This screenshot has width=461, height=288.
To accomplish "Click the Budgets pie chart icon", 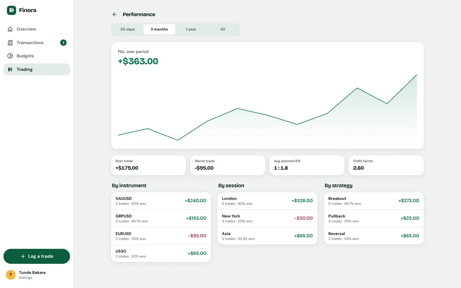I will (10, 56).
